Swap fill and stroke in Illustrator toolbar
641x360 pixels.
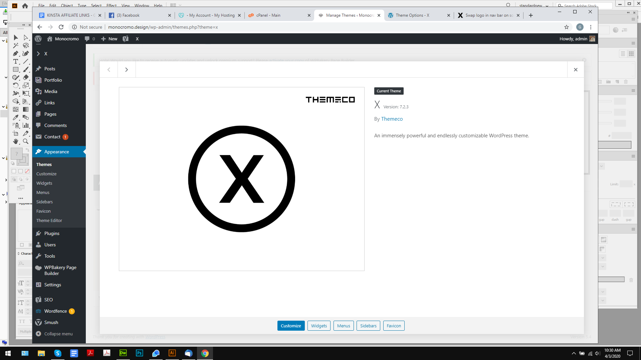[x=27, y=150]
